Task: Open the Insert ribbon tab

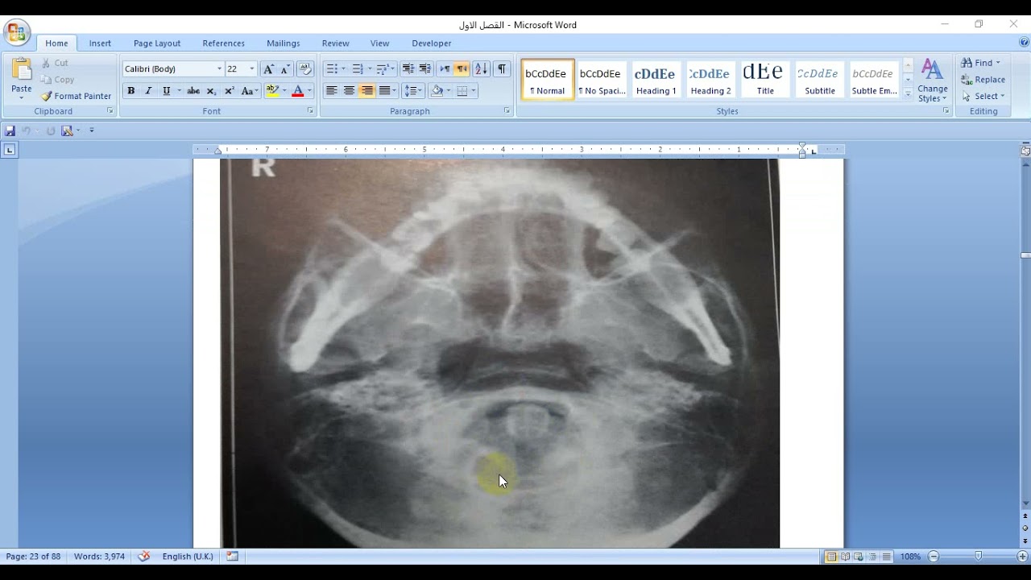Action: coord(100,43)
